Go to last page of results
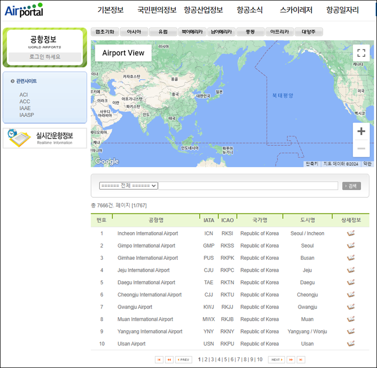Viewport: 377px width, 368px height. coord(301,359)
